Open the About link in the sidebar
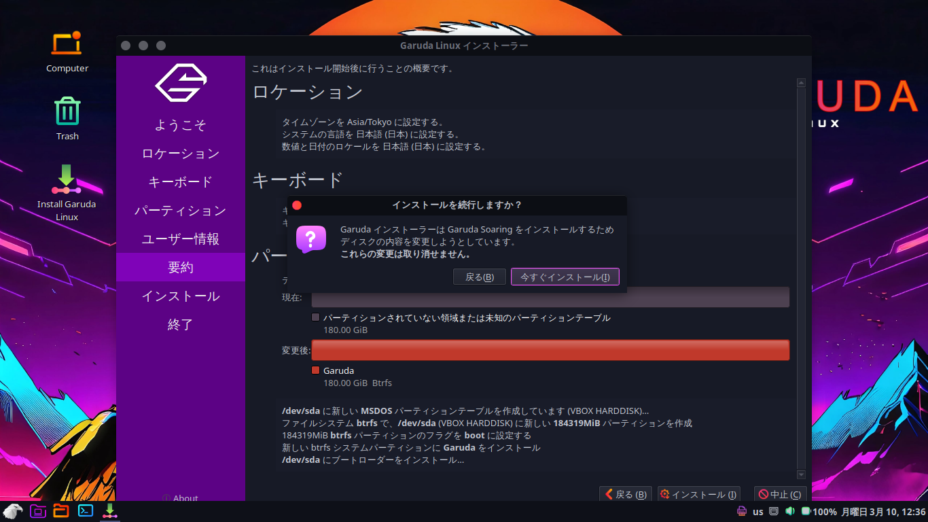 pyautogui.click(x=181, y=498)
